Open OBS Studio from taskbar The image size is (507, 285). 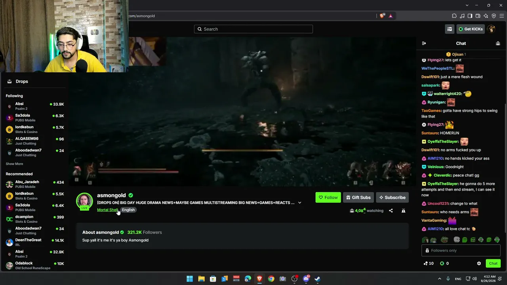click(294, 279)
